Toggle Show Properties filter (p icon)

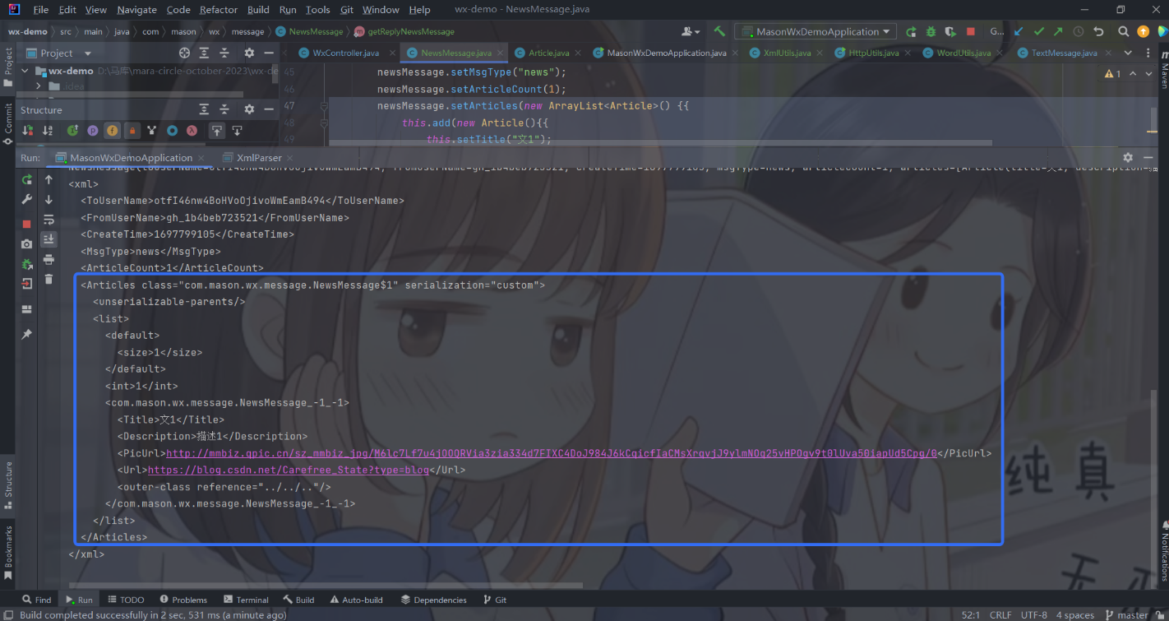point(92,130)
